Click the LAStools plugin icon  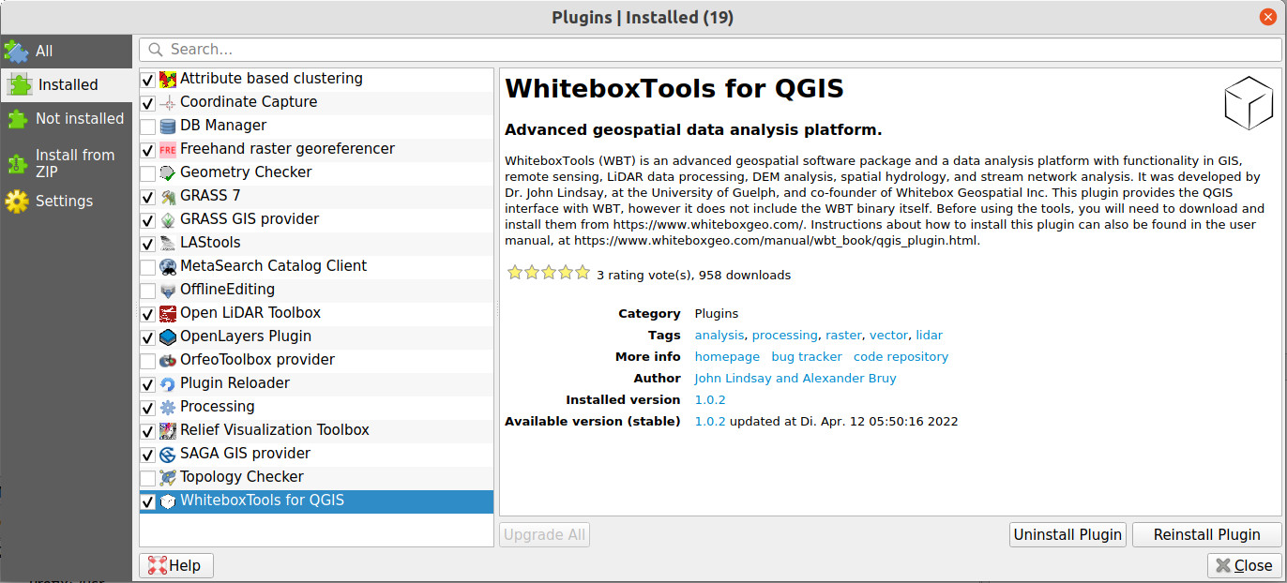click(x=168, y=244)
